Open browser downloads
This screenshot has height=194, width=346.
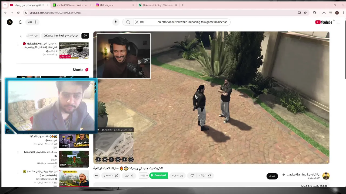(324, 13)
